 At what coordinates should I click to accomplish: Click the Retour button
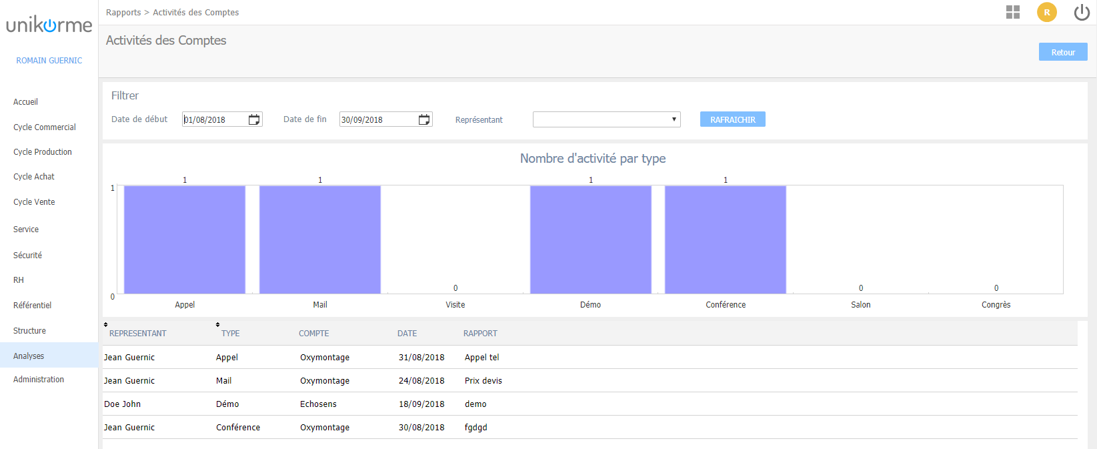(1063, 52)
